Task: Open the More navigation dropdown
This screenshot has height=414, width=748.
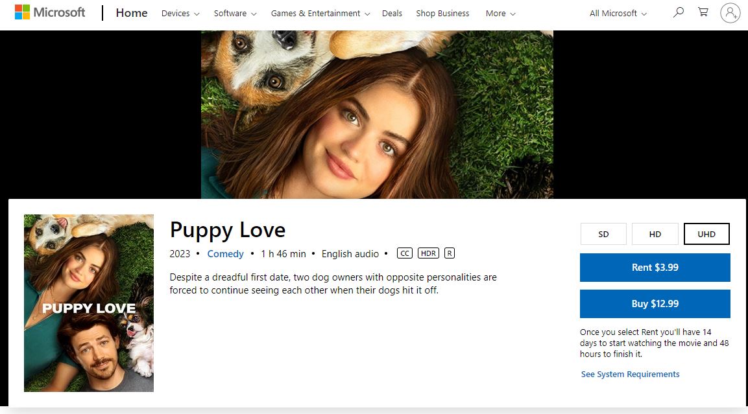Action: (500, 13)
